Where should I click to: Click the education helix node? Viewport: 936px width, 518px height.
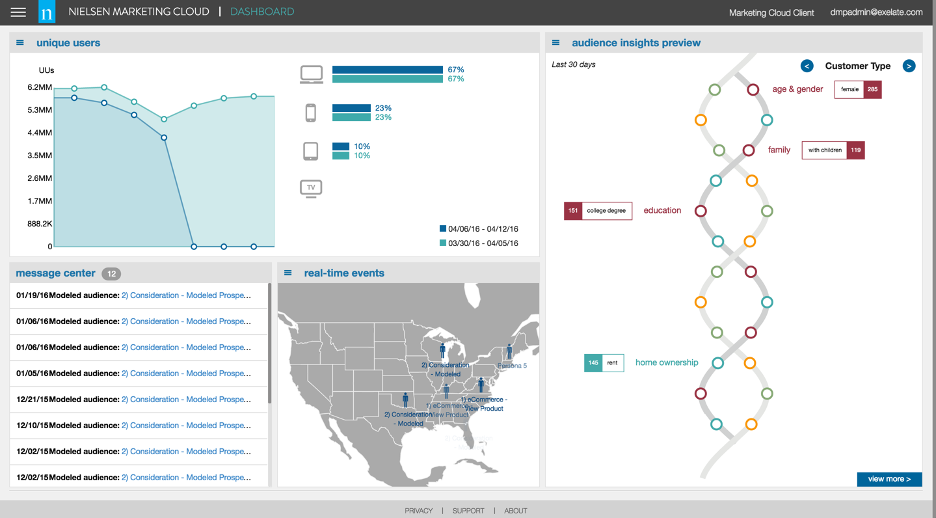coord(701,211)
